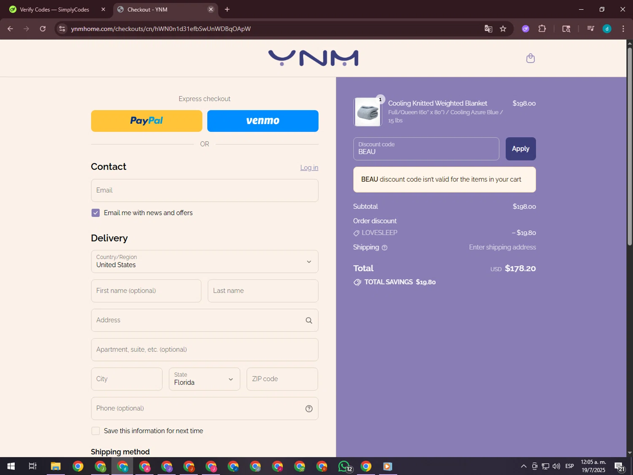Screen dimensions: 633x475
Task: Click the address bar URL
Action: pyautogui.click(x=160, y=29)
